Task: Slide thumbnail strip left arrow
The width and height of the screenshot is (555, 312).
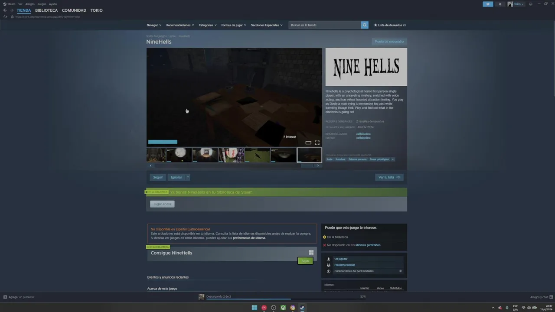Action: (x=150, y=166)
